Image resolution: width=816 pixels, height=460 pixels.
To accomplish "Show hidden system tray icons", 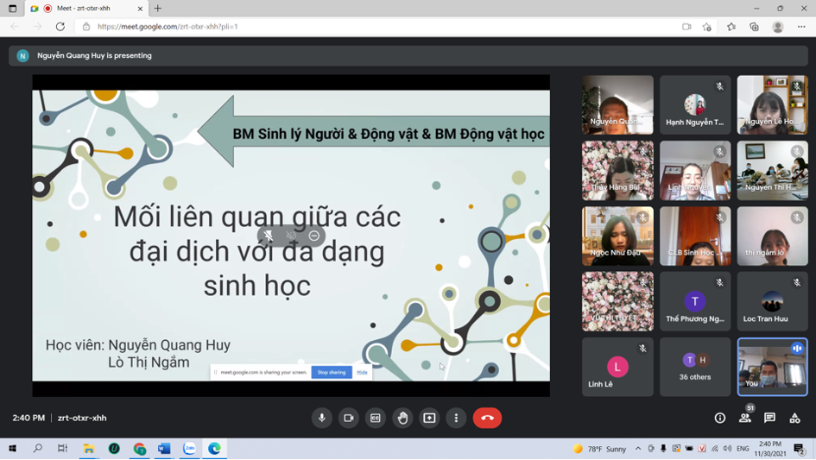I will [638, 449].
